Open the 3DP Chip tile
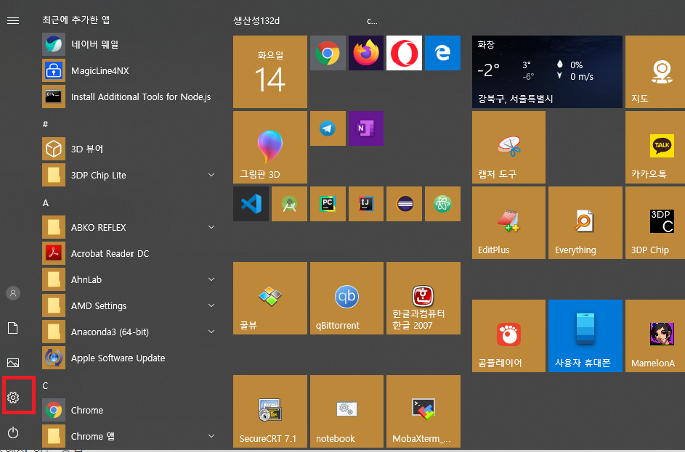The height and width of the screenshot is (452, 685). (x=655, y=223)
